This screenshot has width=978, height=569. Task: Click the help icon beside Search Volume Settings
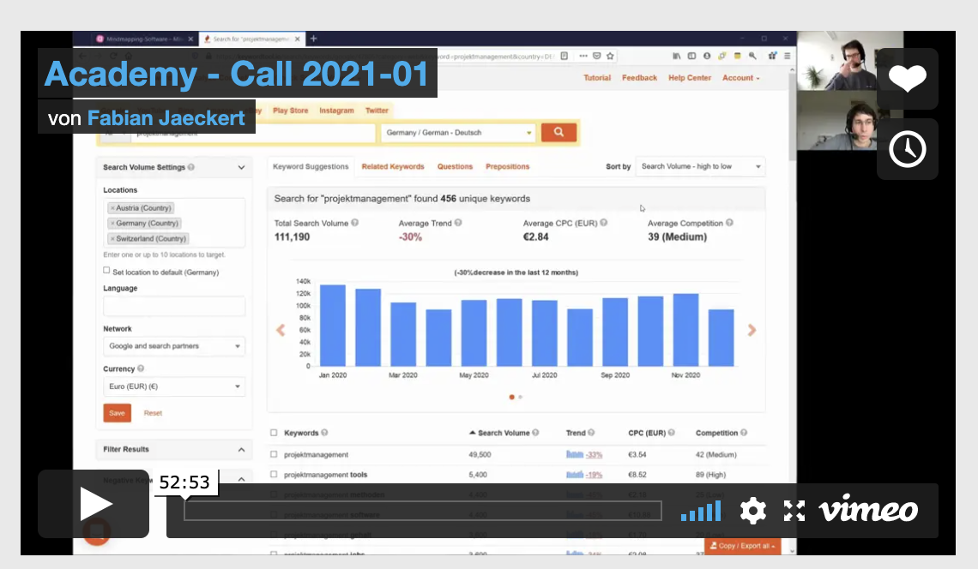click(190, 167)
